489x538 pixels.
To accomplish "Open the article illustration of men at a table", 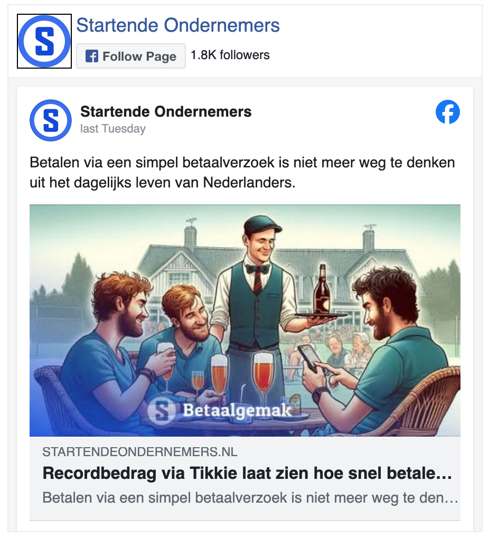I will pyautogui.click(x=245, y=320).
